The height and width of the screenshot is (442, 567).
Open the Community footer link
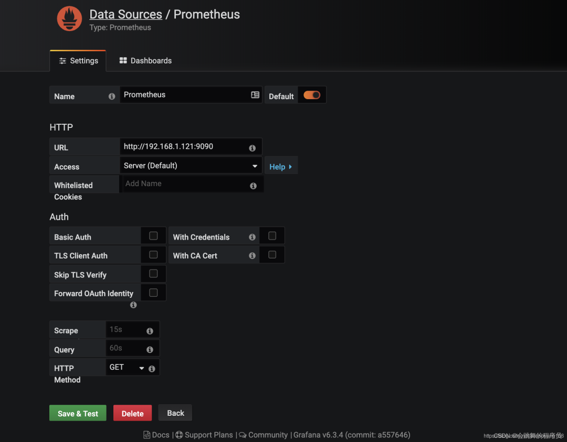tap(263, 435)
